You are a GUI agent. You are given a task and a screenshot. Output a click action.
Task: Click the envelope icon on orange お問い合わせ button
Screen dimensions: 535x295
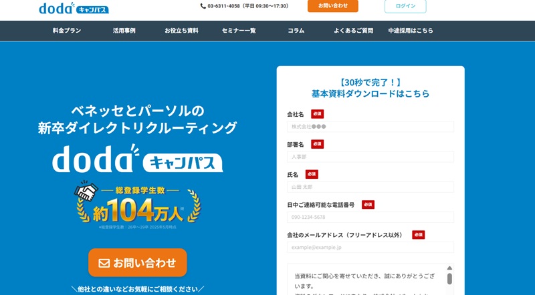pyautogui.click(x=104, y=263)
